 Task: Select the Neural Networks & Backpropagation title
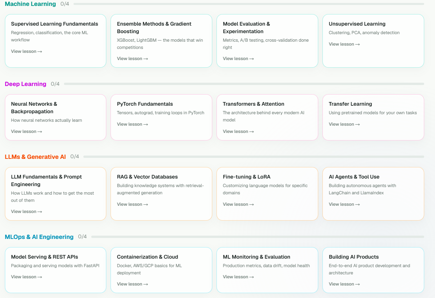(34, 108)
